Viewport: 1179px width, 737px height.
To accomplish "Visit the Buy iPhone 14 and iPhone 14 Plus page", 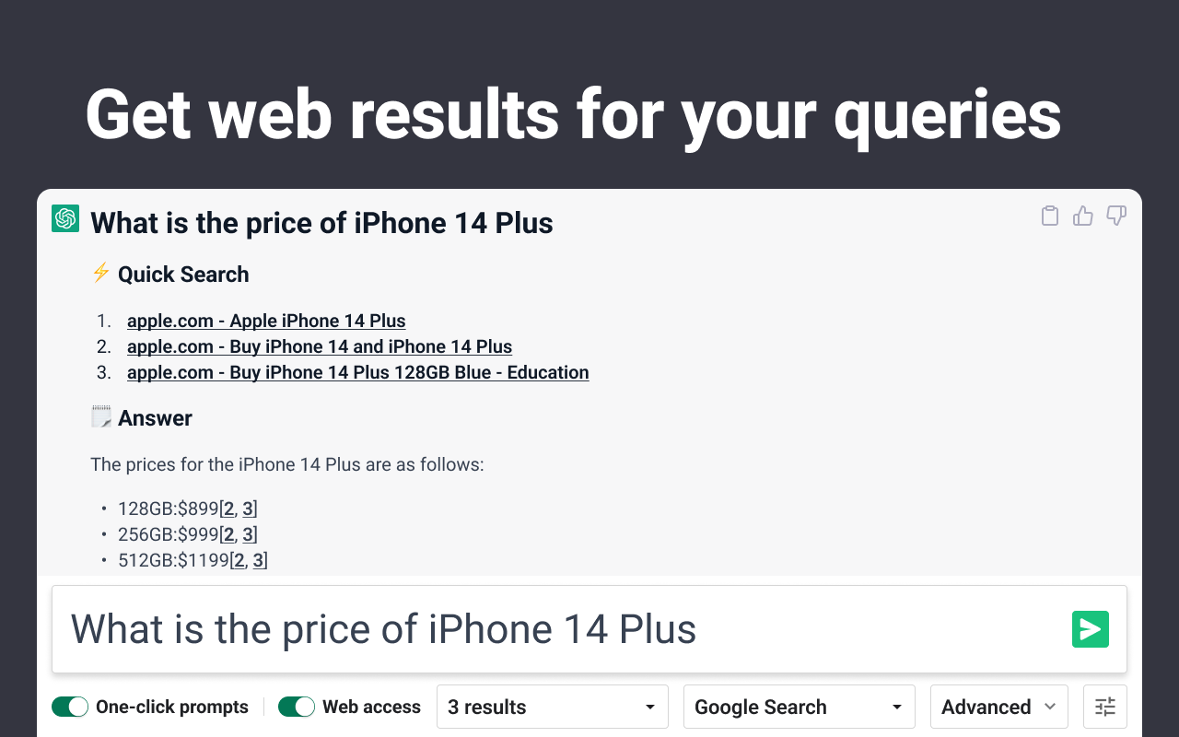I will click(320, 346).
